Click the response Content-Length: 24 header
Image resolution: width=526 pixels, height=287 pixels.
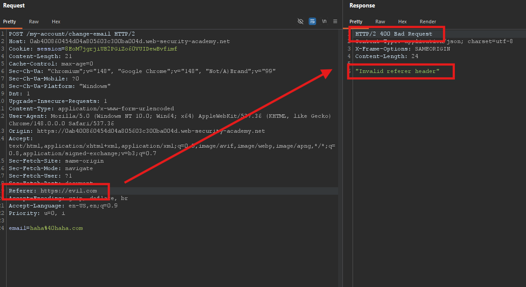pos(387,56)
